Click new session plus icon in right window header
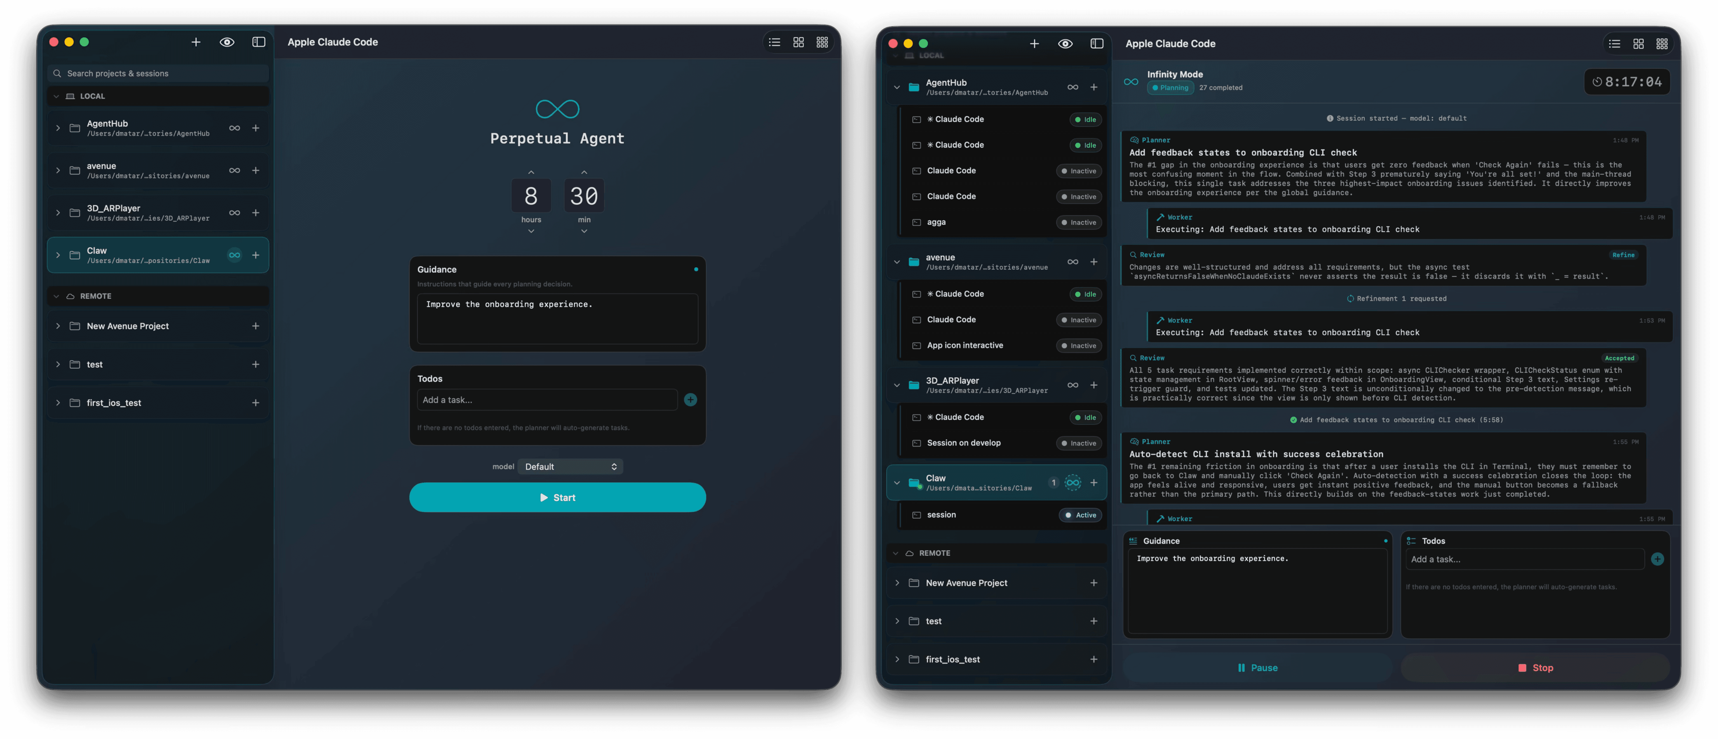The height and width of the screenshot is (739, 1718). click(1034, 44)
